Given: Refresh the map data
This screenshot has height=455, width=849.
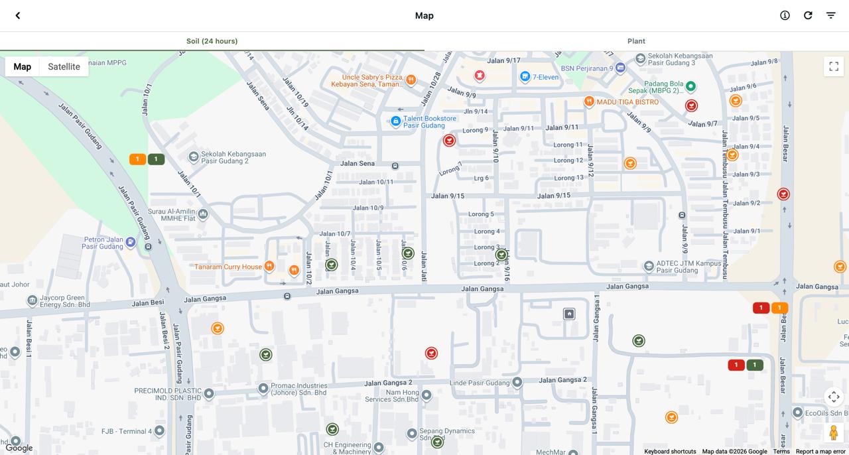Looking at the screenshot, I should (808, 15).
